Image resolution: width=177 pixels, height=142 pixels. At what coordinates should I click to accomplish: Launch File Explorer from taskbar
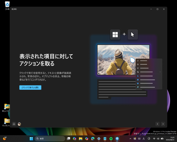81,139
